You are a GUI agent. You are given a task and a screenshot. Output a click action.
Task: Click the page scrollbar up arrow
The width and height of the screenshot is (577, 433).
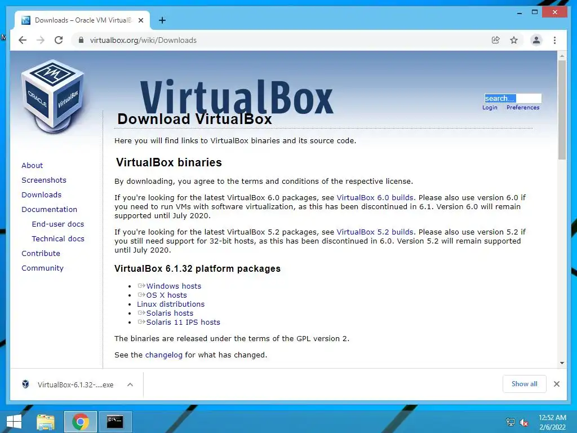tap(562, 56)
